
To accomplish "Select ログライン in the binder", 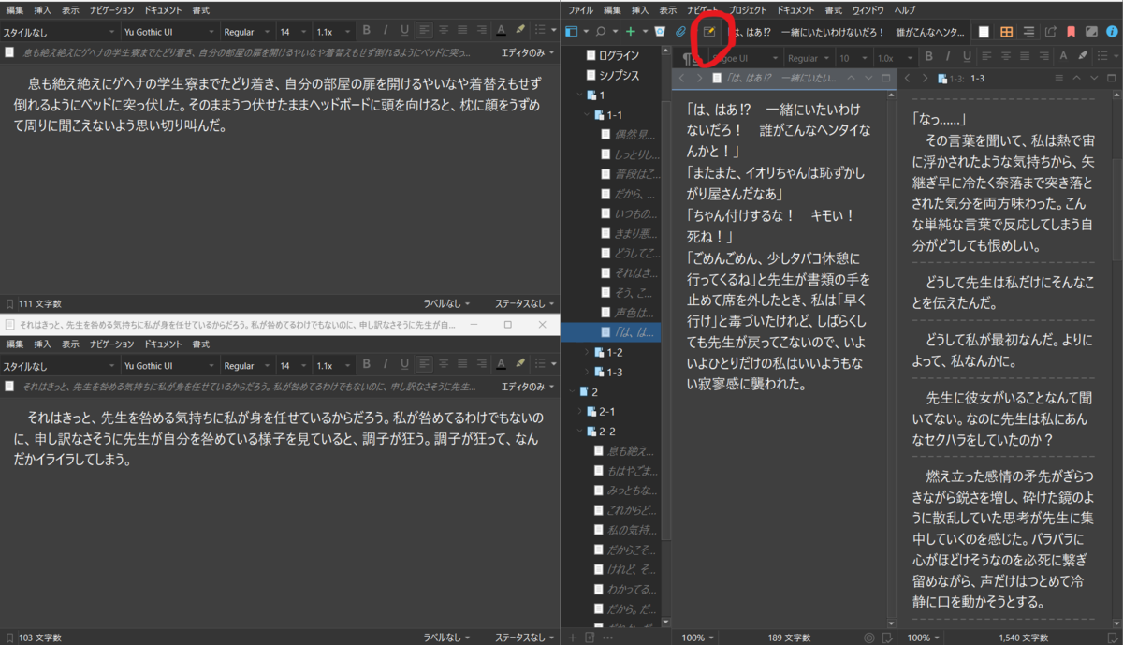I will click(x=613, y=55).
